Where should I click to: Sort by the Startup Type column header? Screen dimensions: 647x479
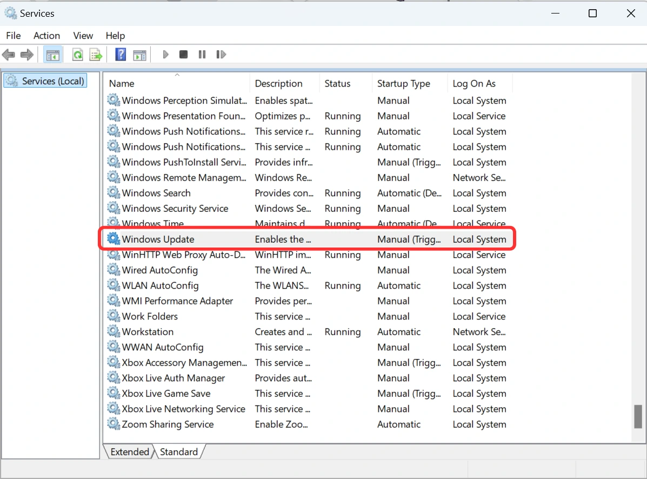pos(410,83)
